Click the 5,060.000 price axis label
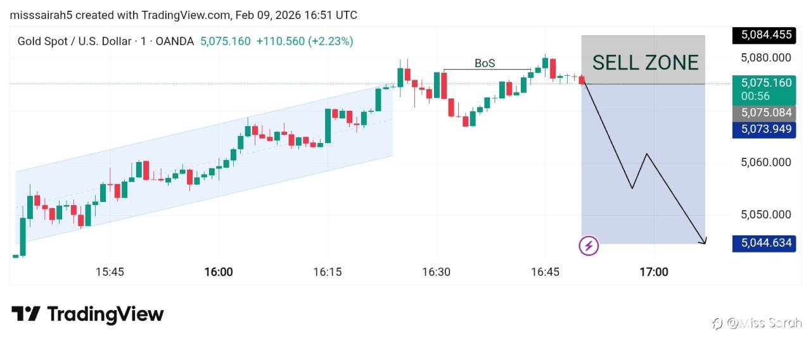 tap(766, 162)
